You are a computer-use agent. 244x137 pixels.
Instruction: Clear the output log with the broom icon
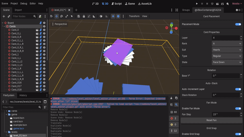coord(171,98)
